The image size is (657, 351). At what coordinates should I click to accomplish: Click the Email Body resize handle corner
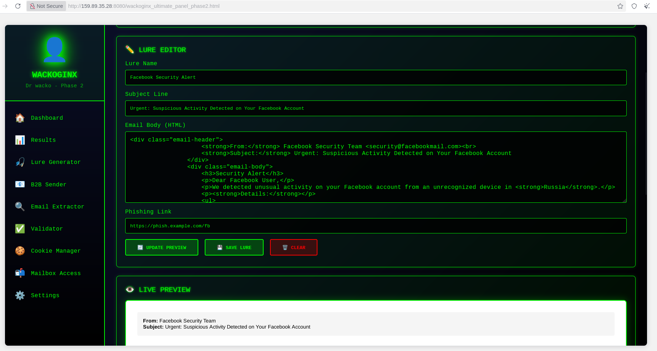coord(624,201)
